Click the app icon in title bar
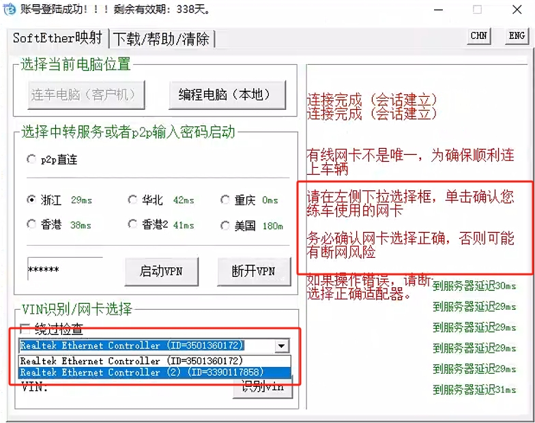Screen dimensions: 535x423 [8, 10]
